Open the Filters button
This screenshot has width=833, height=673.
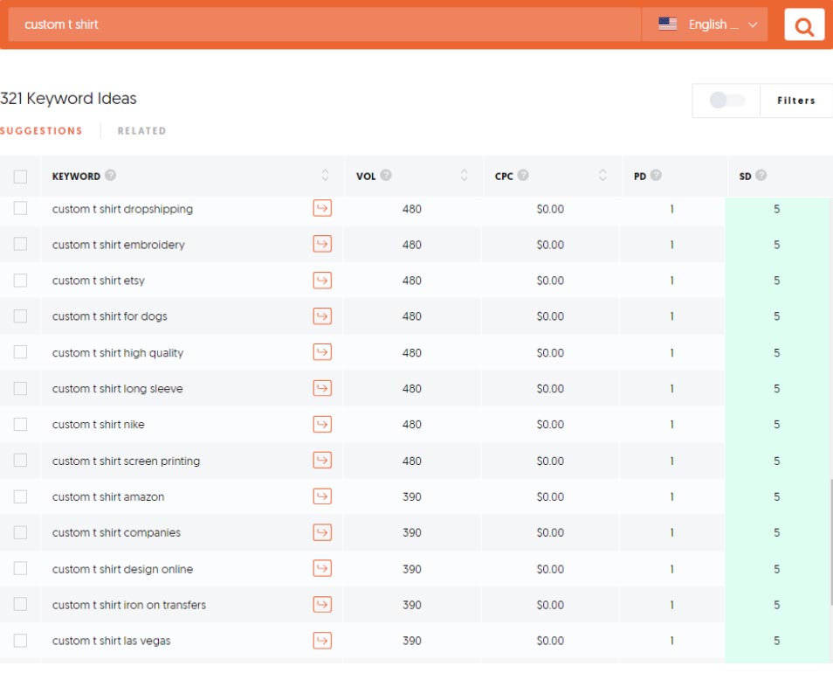click(795, 101)
